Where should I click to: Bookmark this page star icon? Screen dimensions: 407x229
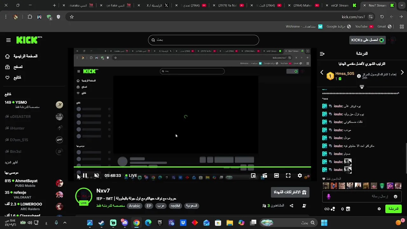coord(72,17)
